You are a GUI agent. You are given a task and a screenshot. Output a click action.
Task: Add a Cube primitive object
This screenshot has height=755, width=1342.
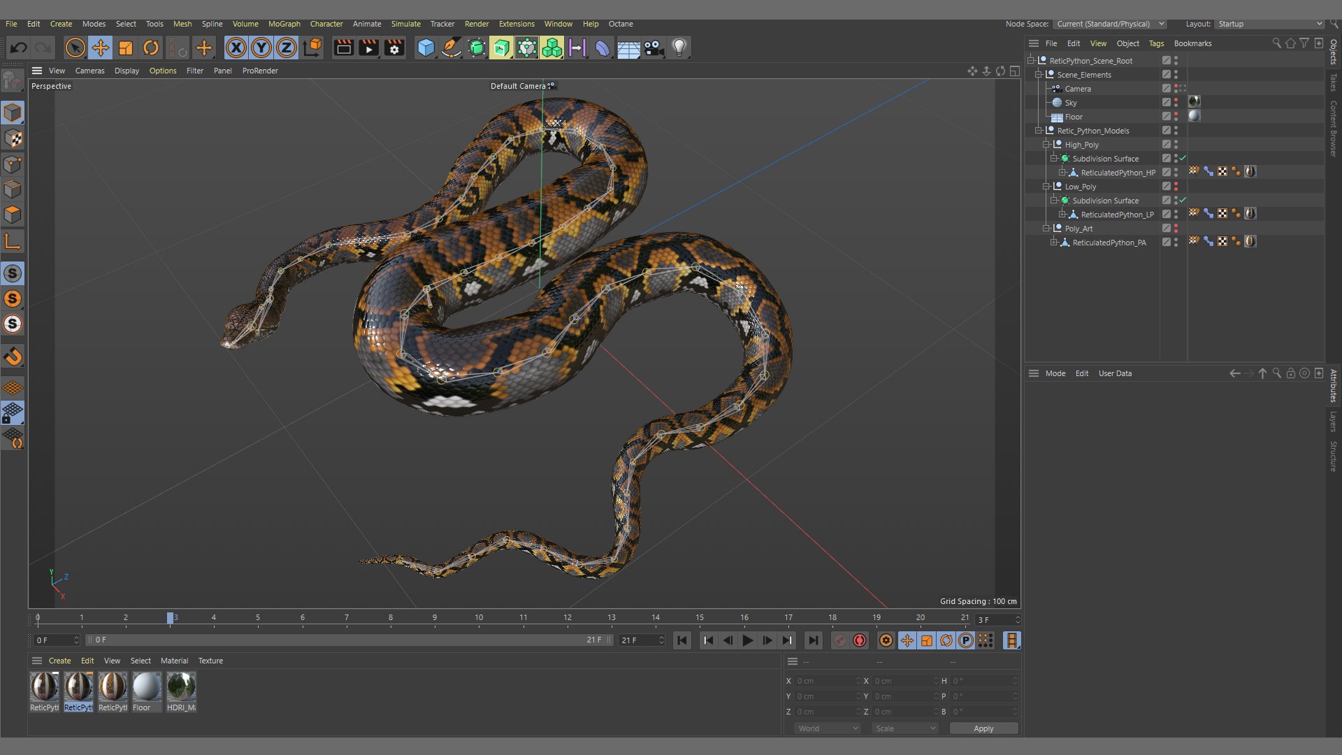pyautogui.click(x=426, y=48)
